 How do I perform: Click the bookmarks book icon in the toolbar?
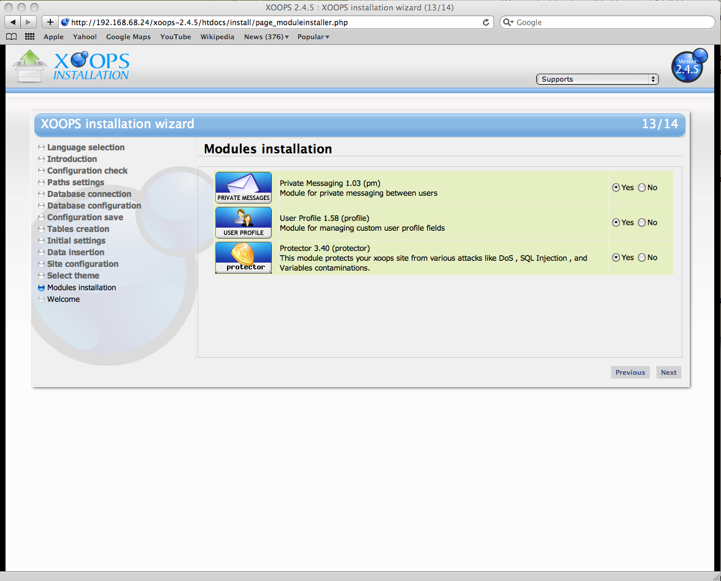coord(11,37)
